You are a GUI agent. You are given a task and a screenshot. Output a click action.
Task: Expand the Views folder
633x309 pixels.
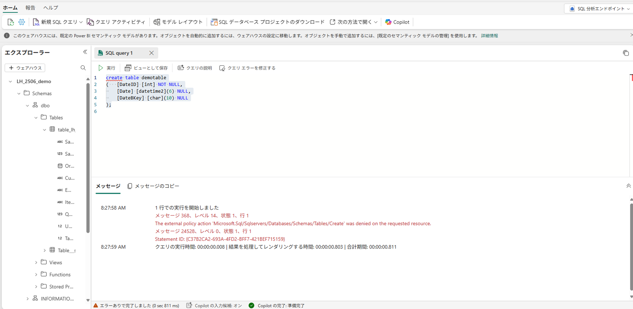(36, 263)
